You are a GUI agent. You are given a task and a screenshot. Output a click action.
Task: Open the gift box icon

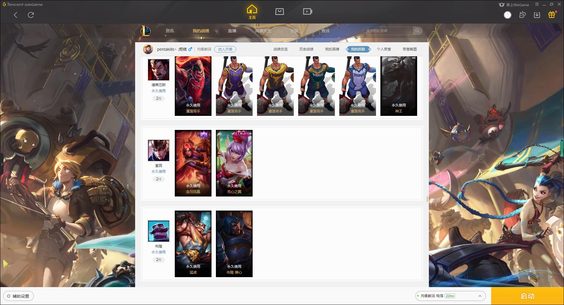pos(552,15)
